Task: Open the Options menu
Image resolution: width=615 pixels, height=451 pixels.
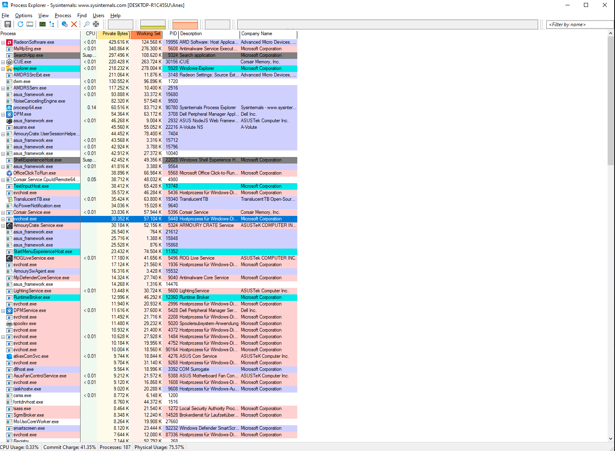Action: pyautogui.click(x=24, y=16)
